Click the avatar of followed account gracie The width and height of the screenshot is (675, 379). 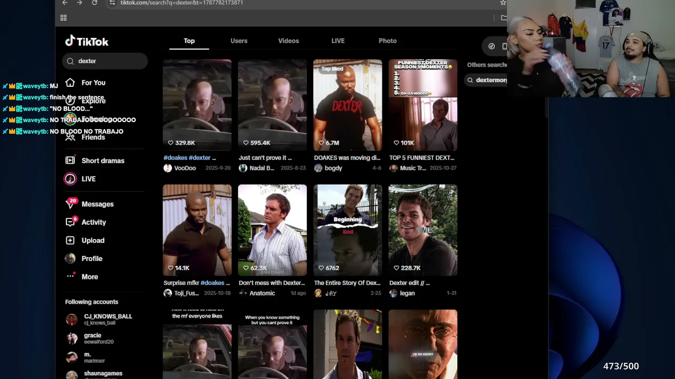72,338
